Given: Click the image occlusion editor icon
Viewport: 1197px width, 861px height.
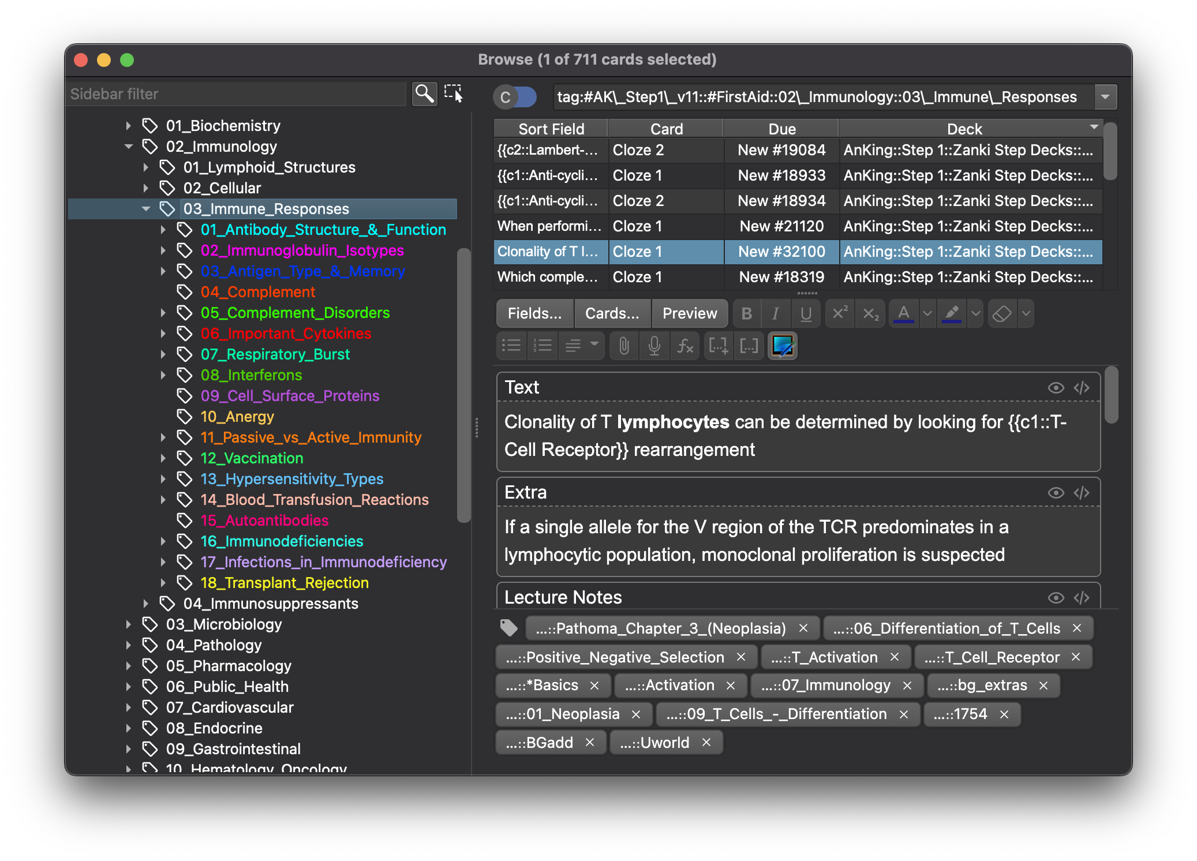Looking at the screenshot, I should pyautogui.click(x=782, y=346).
